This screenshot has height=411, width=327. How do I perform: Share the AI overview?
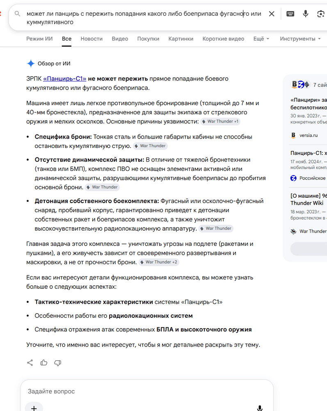coord(30,363)
